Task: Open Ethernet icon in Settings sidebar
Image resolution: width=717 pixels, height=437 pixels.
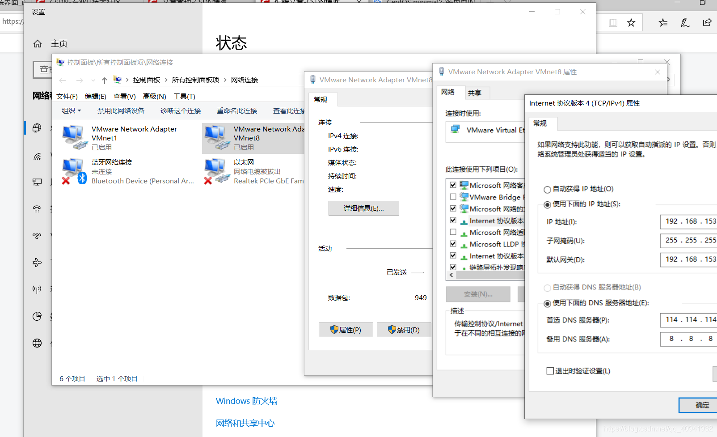Action: point(37,182)
